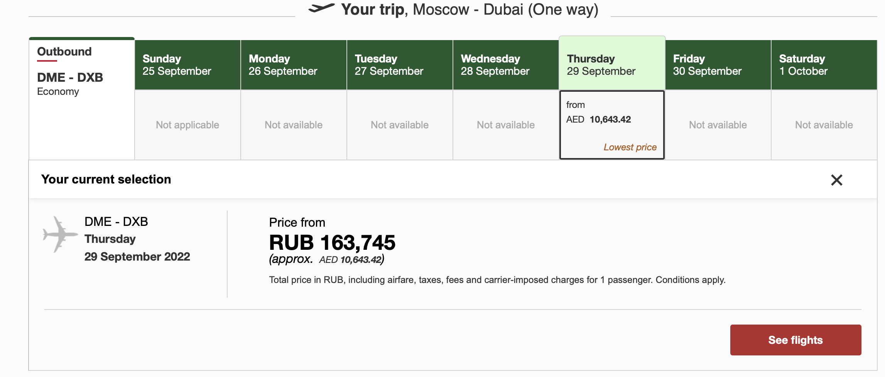885x377 pixels.
Task: Click the airplane icon beside Your trip
Action: point(322,8)
